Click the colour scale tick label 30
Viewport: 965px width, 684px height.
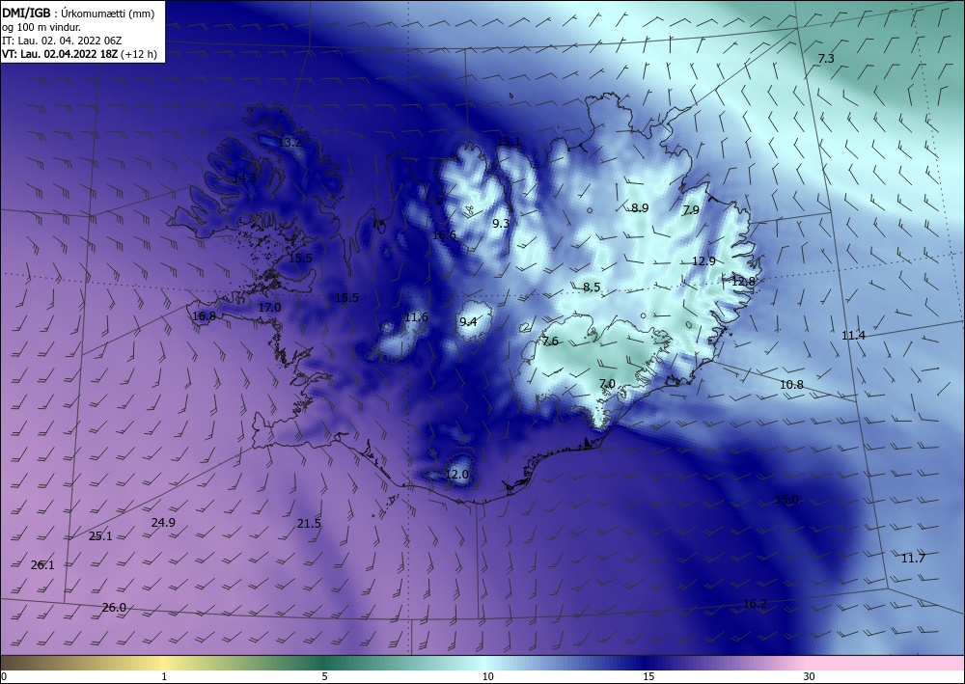point(810,677)
